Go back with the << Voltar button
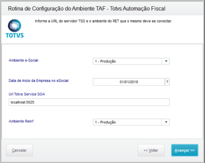Screen dimensions: 205x163 pyautogui.click(x=151, y=150)
